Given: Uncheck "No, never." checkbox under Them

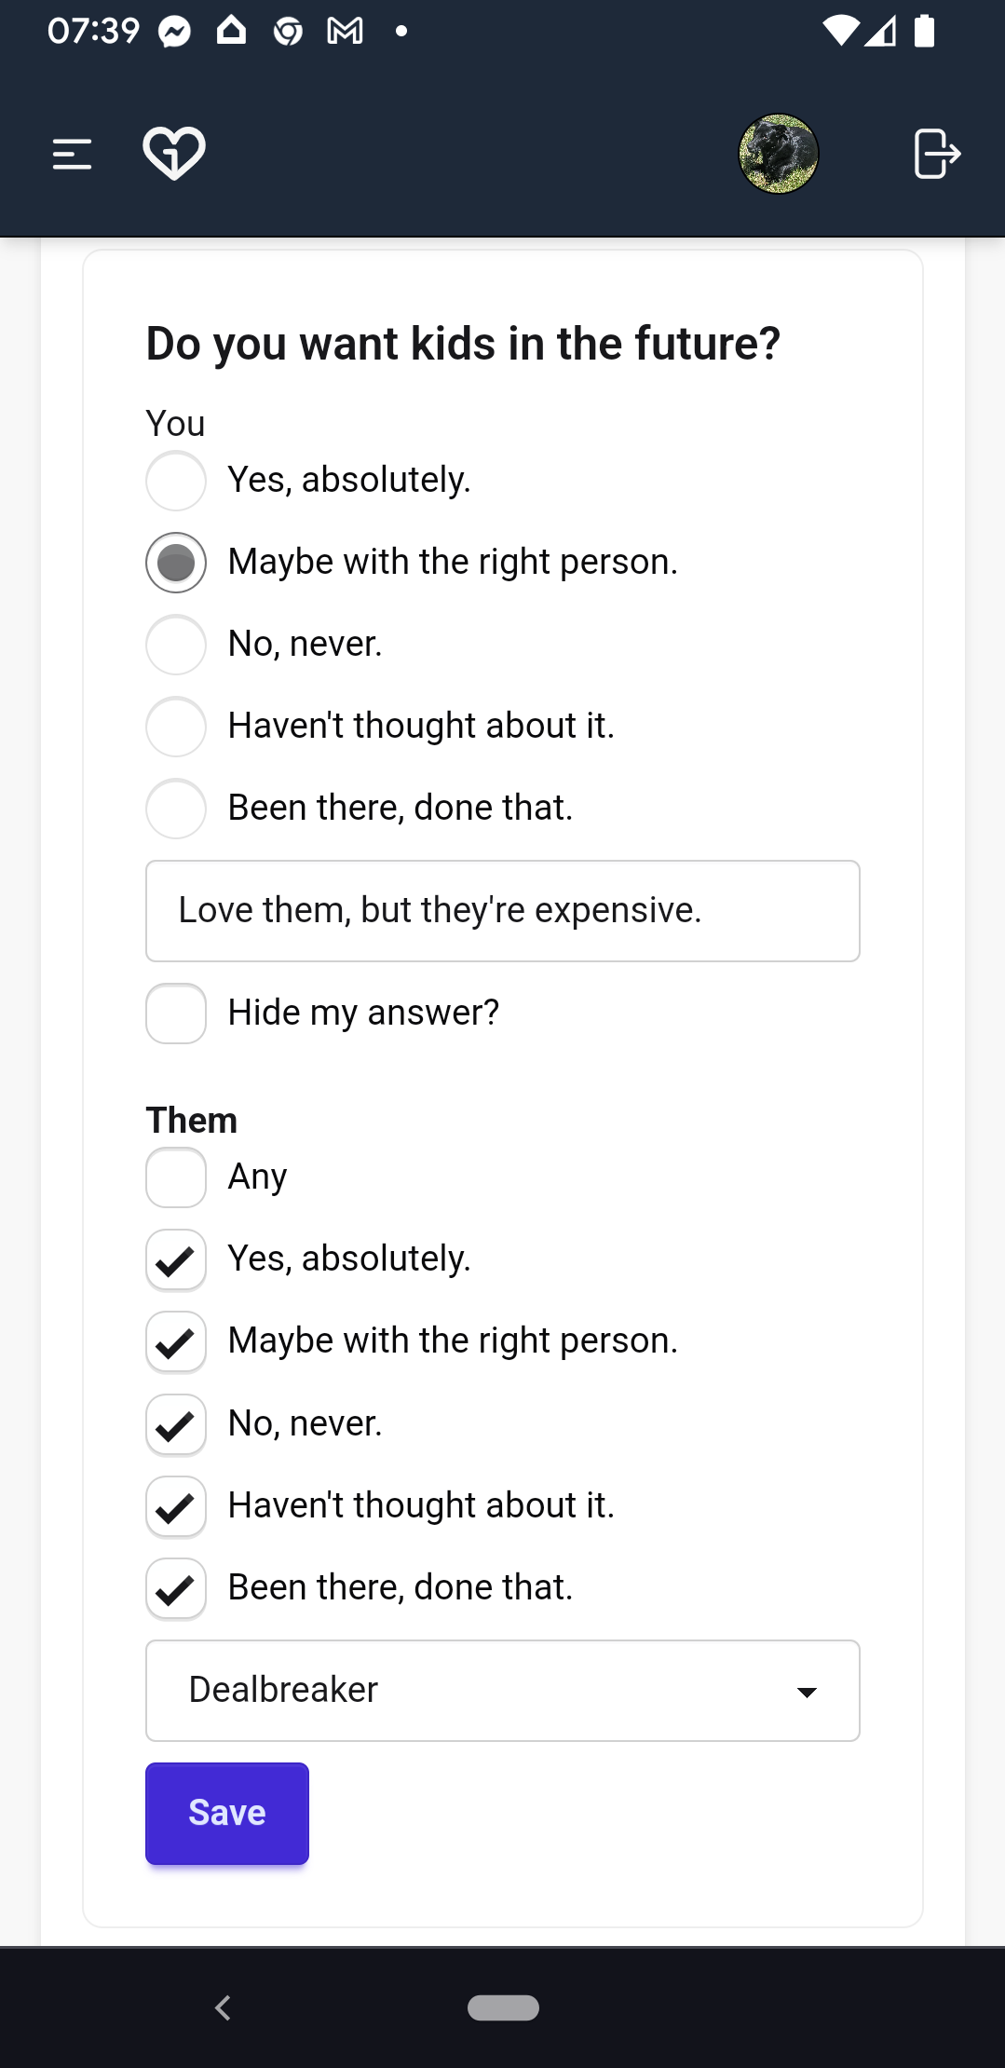Looking at the screenshot, I should click(176, 1424).
